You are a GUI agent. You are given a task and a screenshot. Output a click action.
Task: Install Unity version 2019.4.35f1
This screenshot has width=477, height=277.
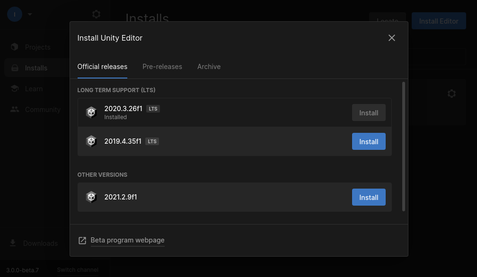pyautogui.click(x=369, y=141)
